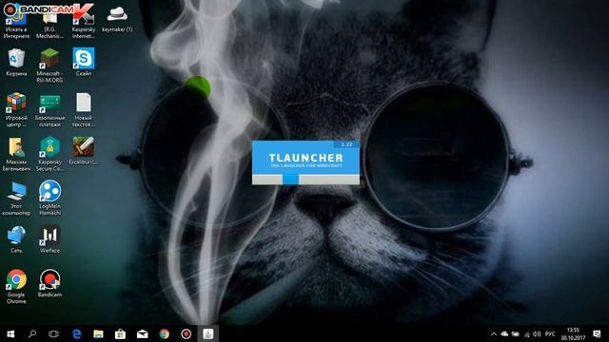Screen dimensions: 609x342
Task: Open Игровой центр desktop shortcut
Action: 16,110
